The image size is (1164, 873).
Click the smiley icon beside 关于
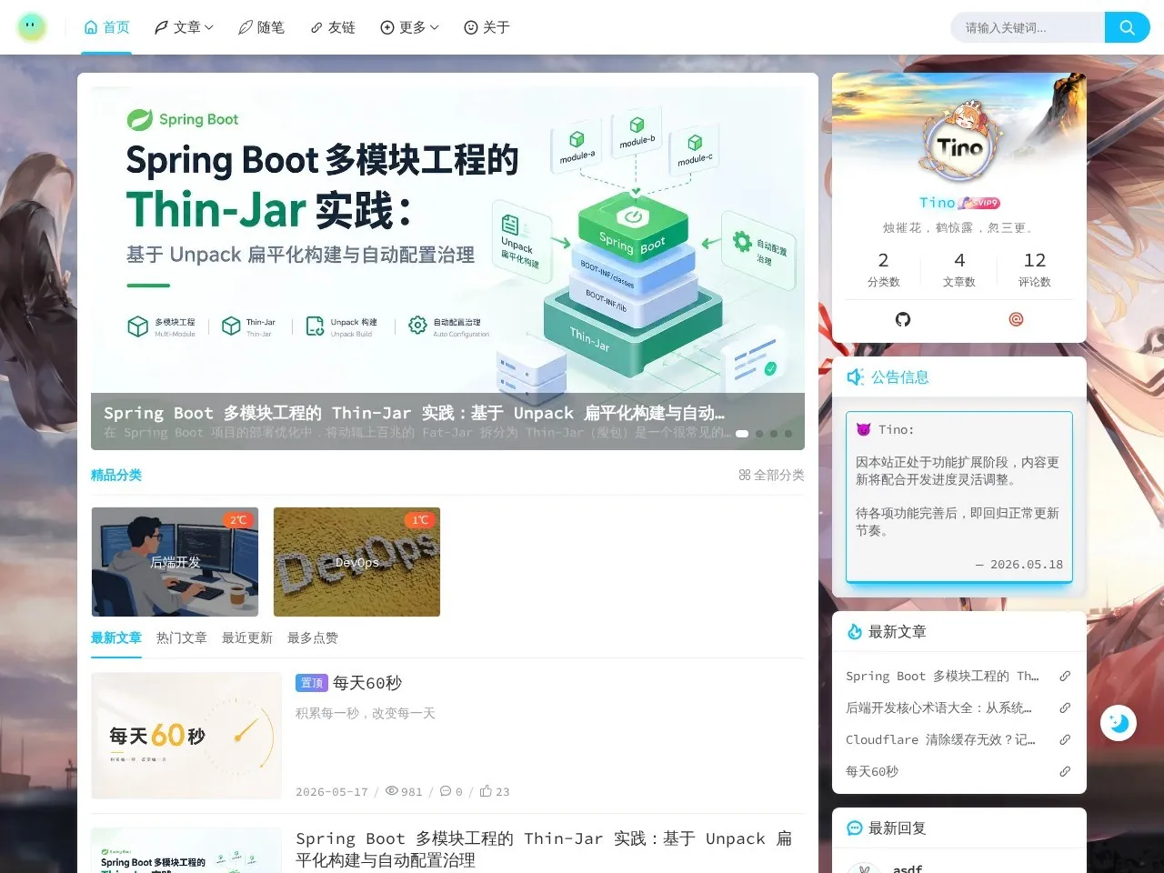[x=471, y=27]
